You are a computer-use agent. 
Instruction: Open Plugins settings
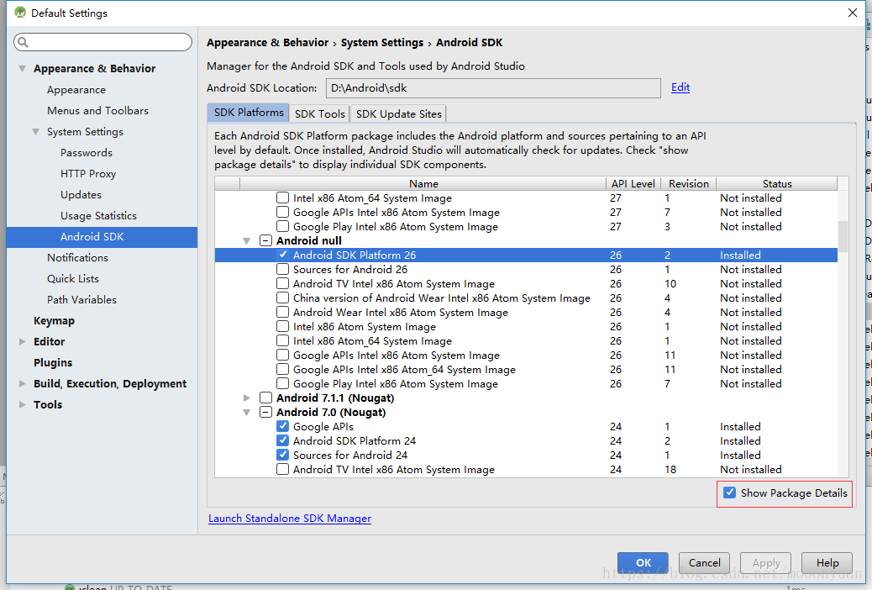53,362
